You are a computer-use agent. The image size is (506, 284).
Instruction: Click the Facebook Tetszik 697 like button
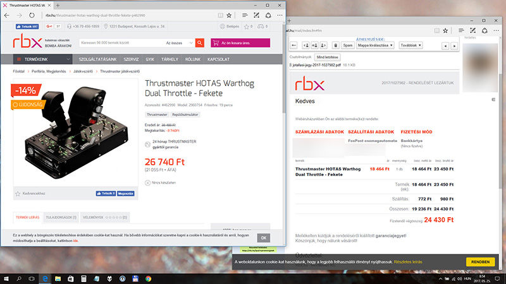click(27, 27)
